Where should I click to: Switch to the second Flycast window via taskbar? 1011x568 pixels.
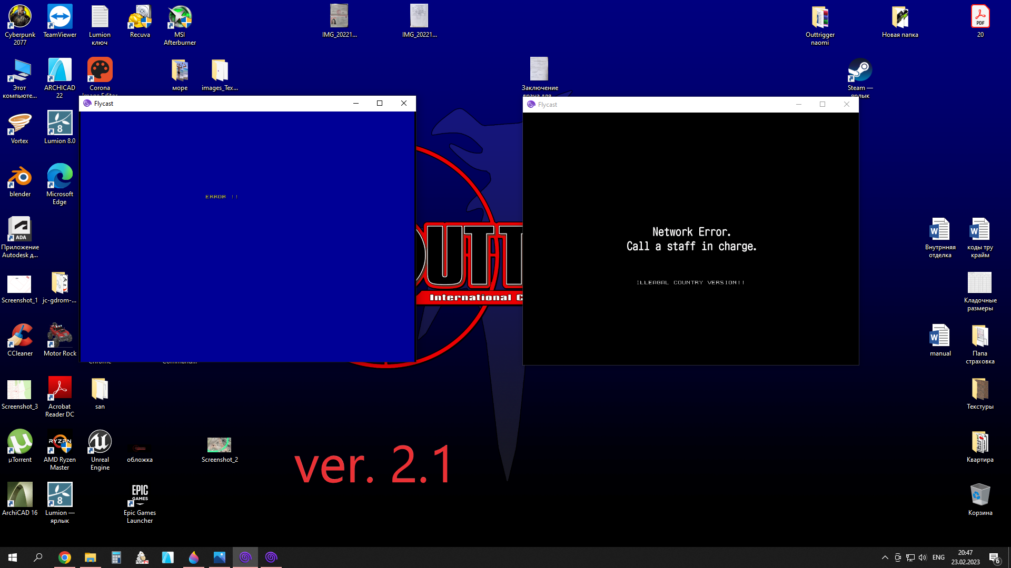point(272,557)
